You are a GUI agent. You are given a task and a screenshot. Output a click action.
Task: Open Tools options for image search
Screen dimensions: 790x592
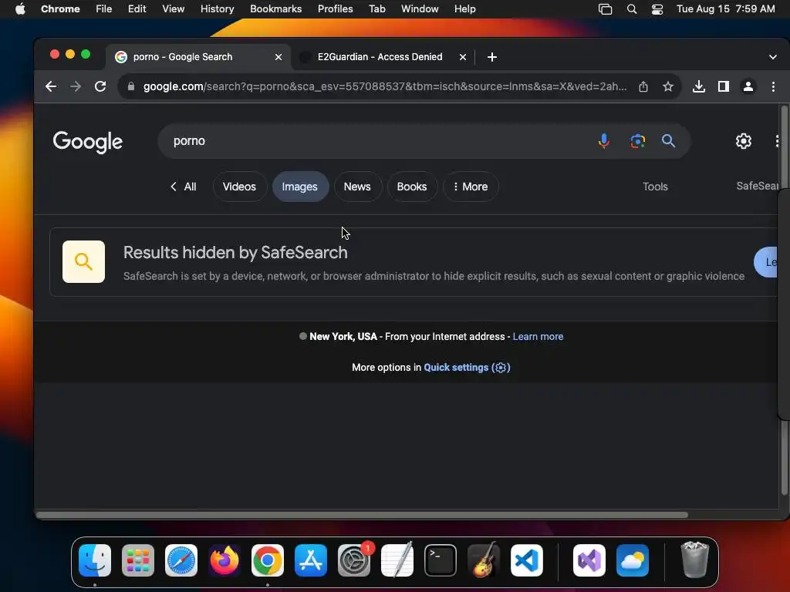pos(655,187)
